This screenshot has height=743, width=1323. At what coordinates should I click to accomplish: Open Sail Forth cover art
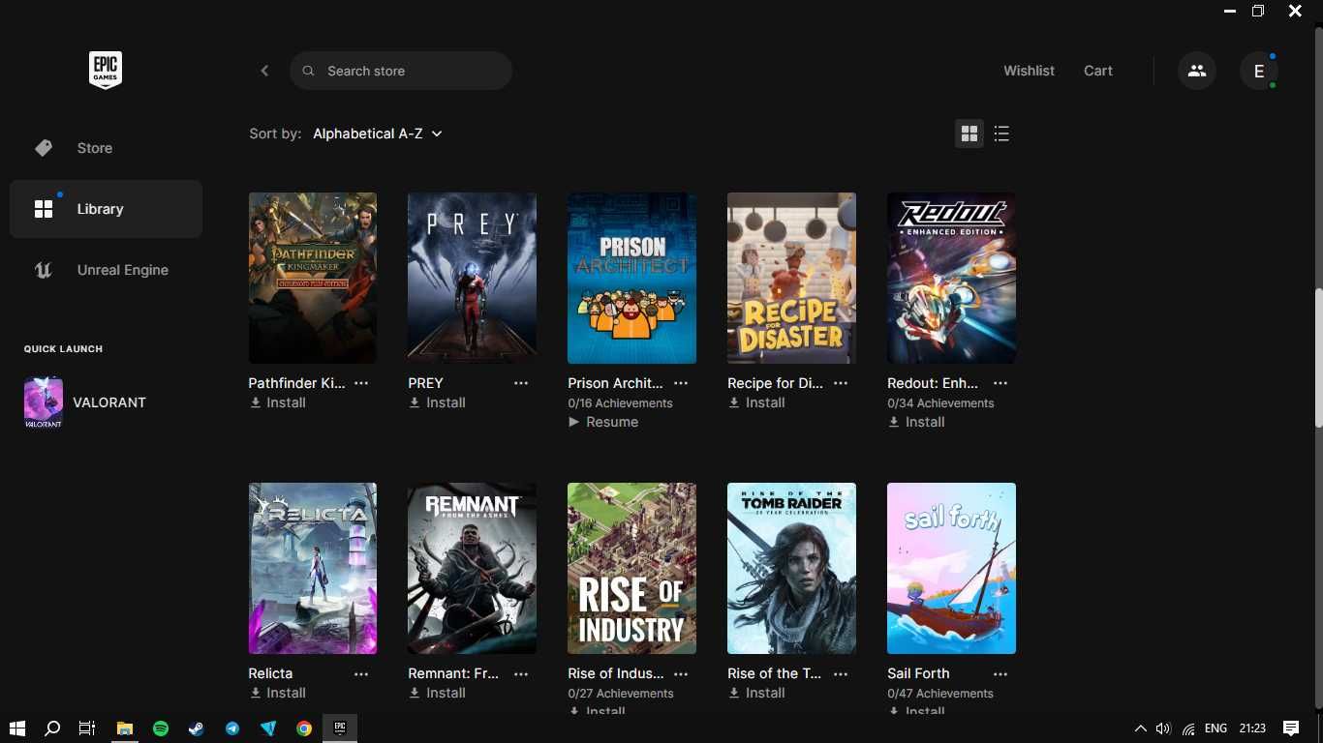coord(951,568)
